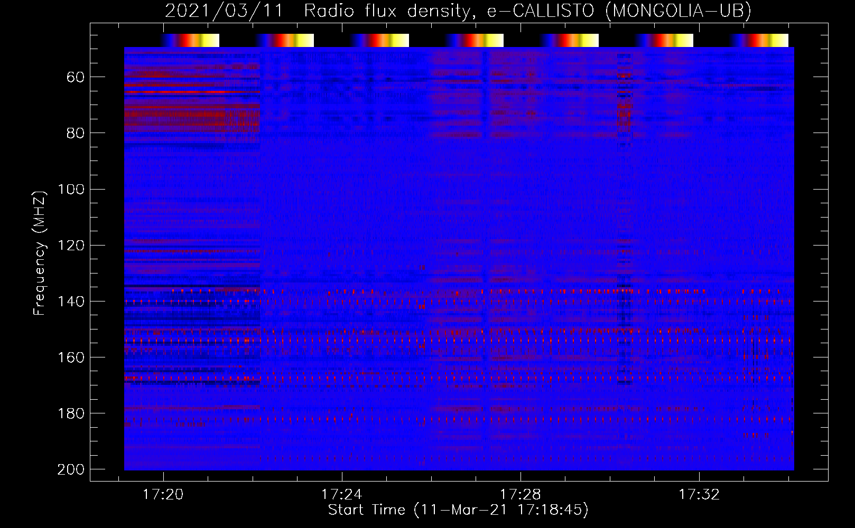
Task: Click the 80 MHz frequency tick label
Action: pyautogui.click(x=76, y=134)
